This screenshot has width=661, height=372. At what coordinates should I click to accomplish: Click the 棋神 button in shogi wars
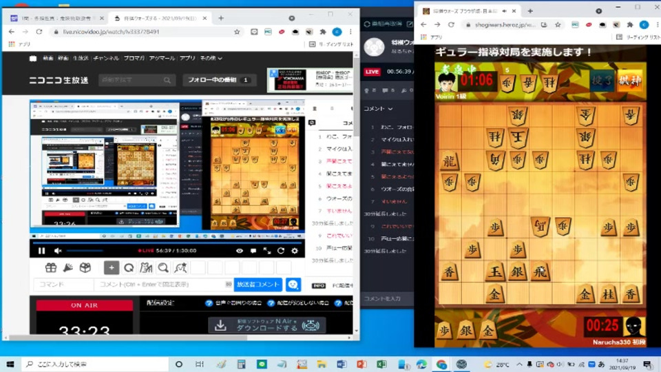[629, 80]
